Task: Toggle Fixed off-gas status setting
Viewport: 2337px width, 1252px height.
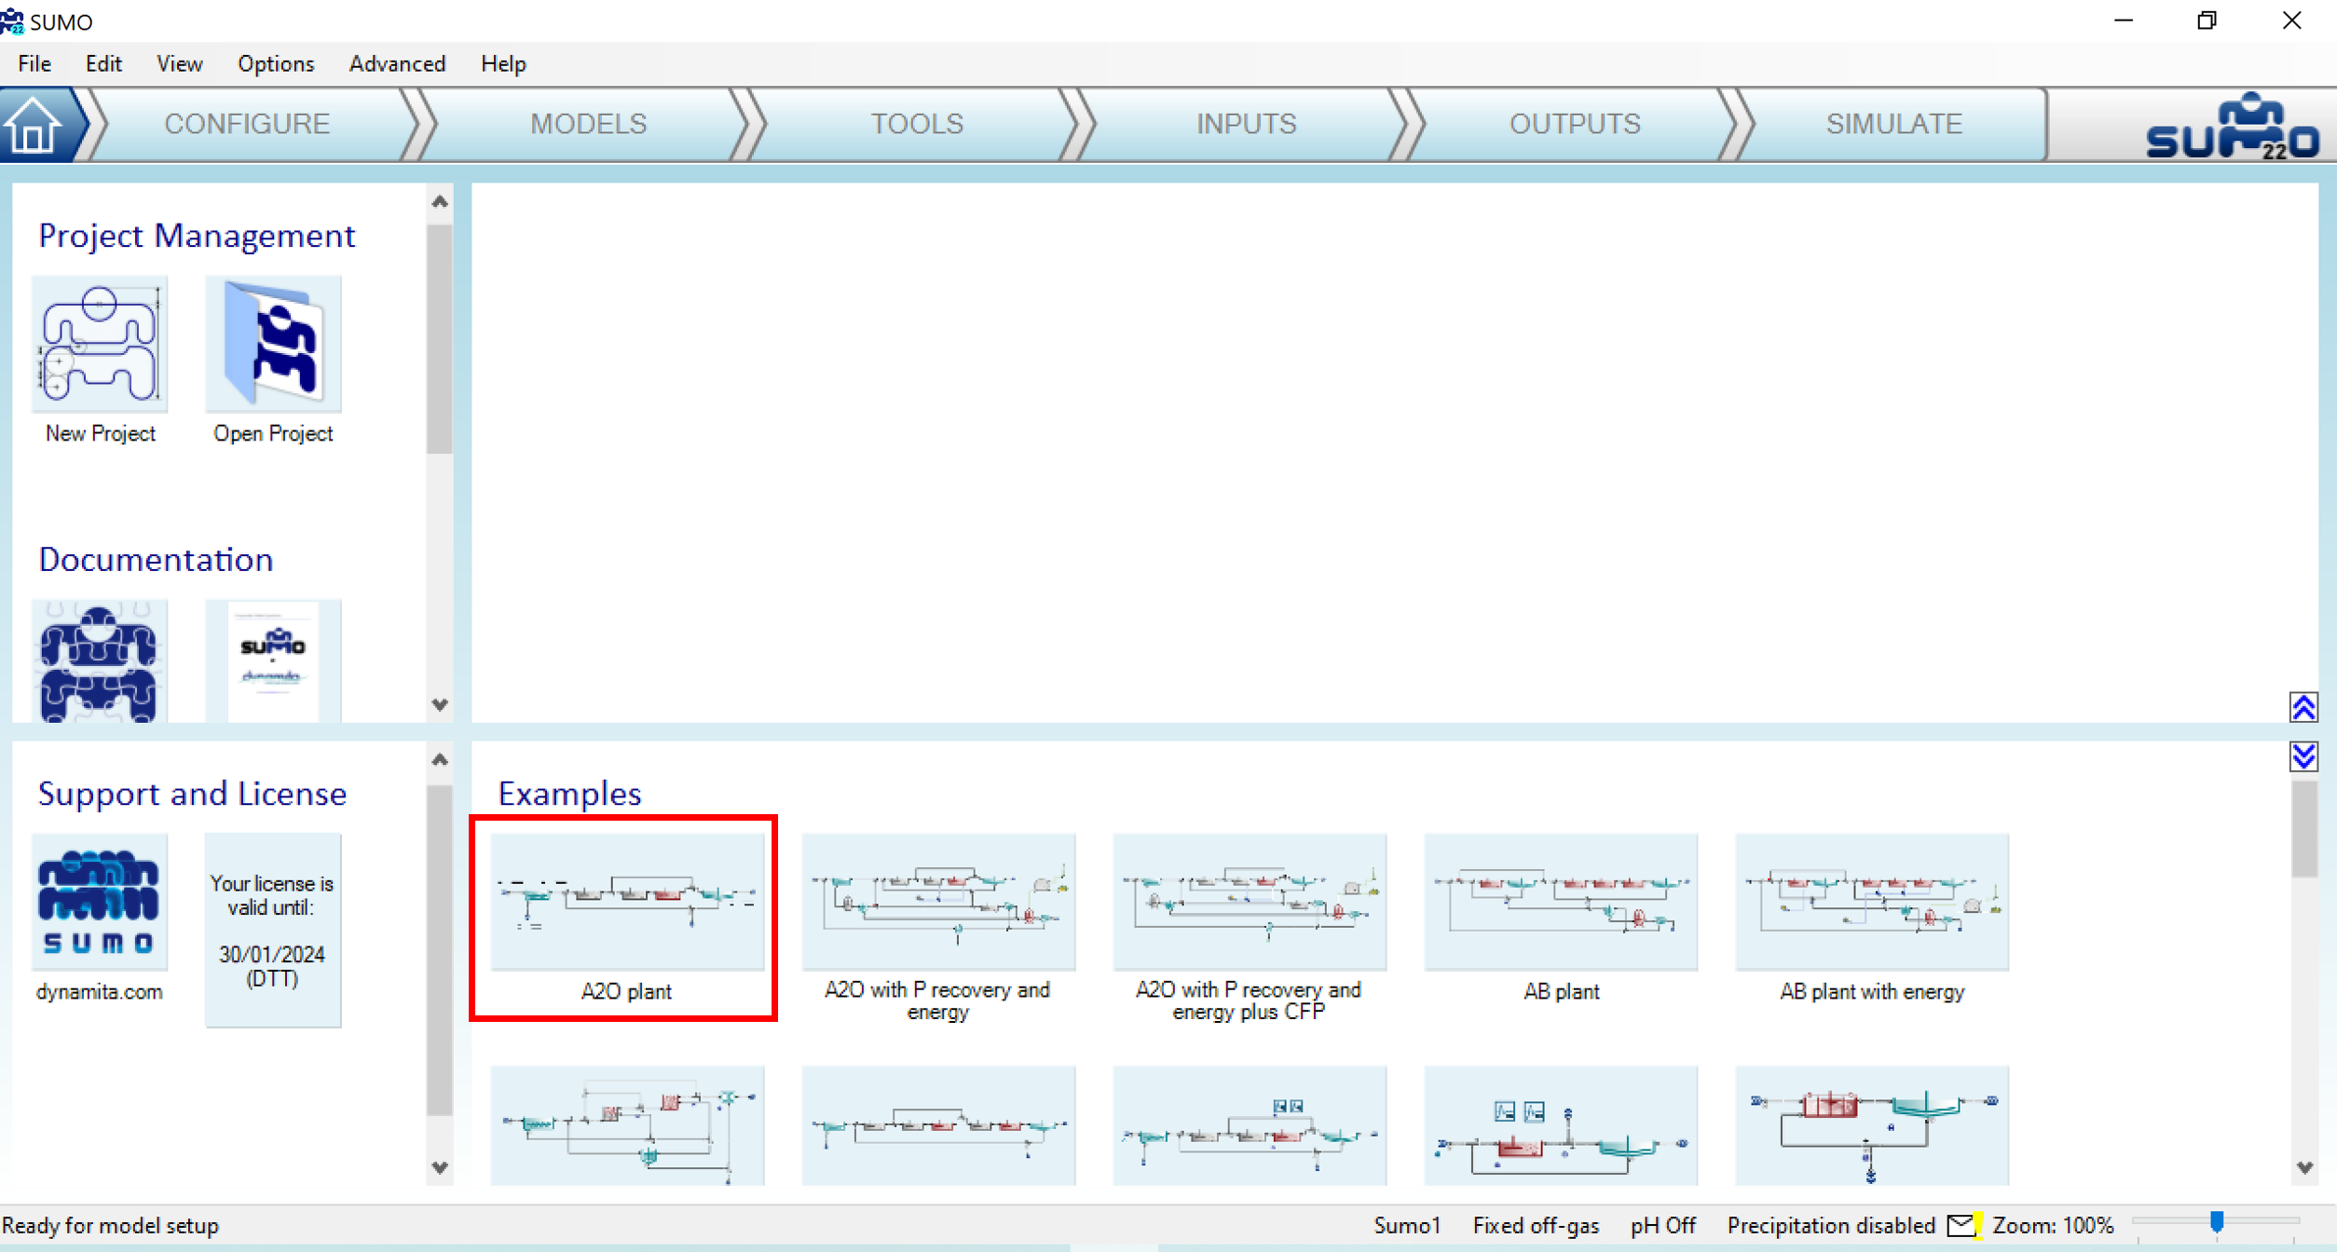Action: 1535,1225
